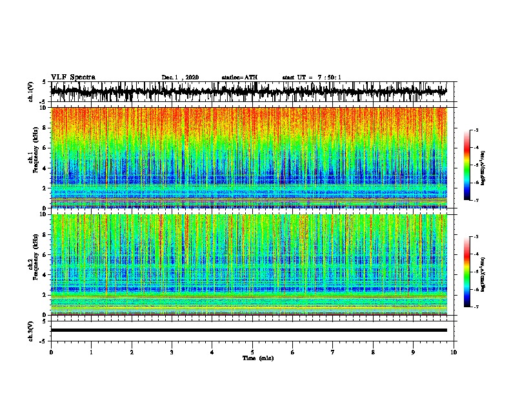The width and height of the screenshot is (511, 395).
Task: Click time axis tick label "5"
Action: pos(252,352)
